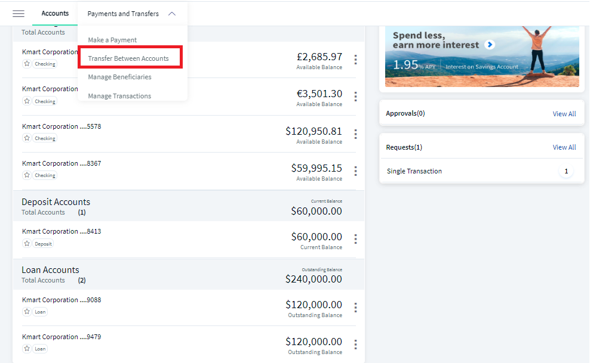Open options menu for €3,501.30 account
Image resolution: width=593 pixels, height=363 pixels.
[355, 97]
